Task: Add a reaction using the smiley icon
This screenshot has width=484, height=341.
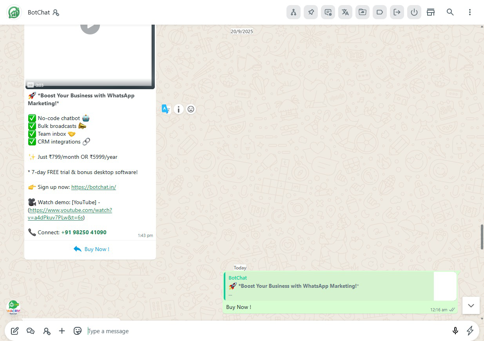Action: click(x=191, y=109)
